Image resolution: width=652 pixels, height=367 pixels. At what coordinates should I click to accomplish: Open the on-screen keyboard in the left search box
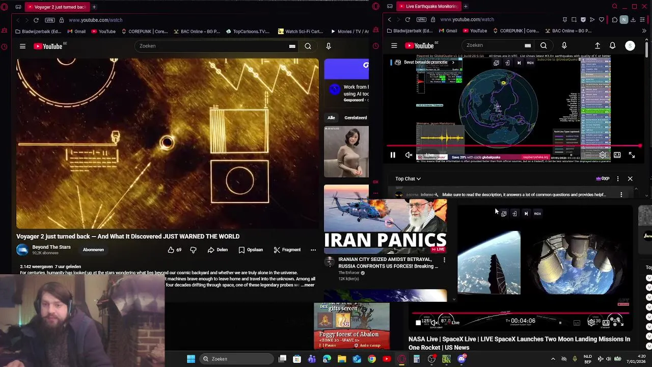(x=292, y=46)
